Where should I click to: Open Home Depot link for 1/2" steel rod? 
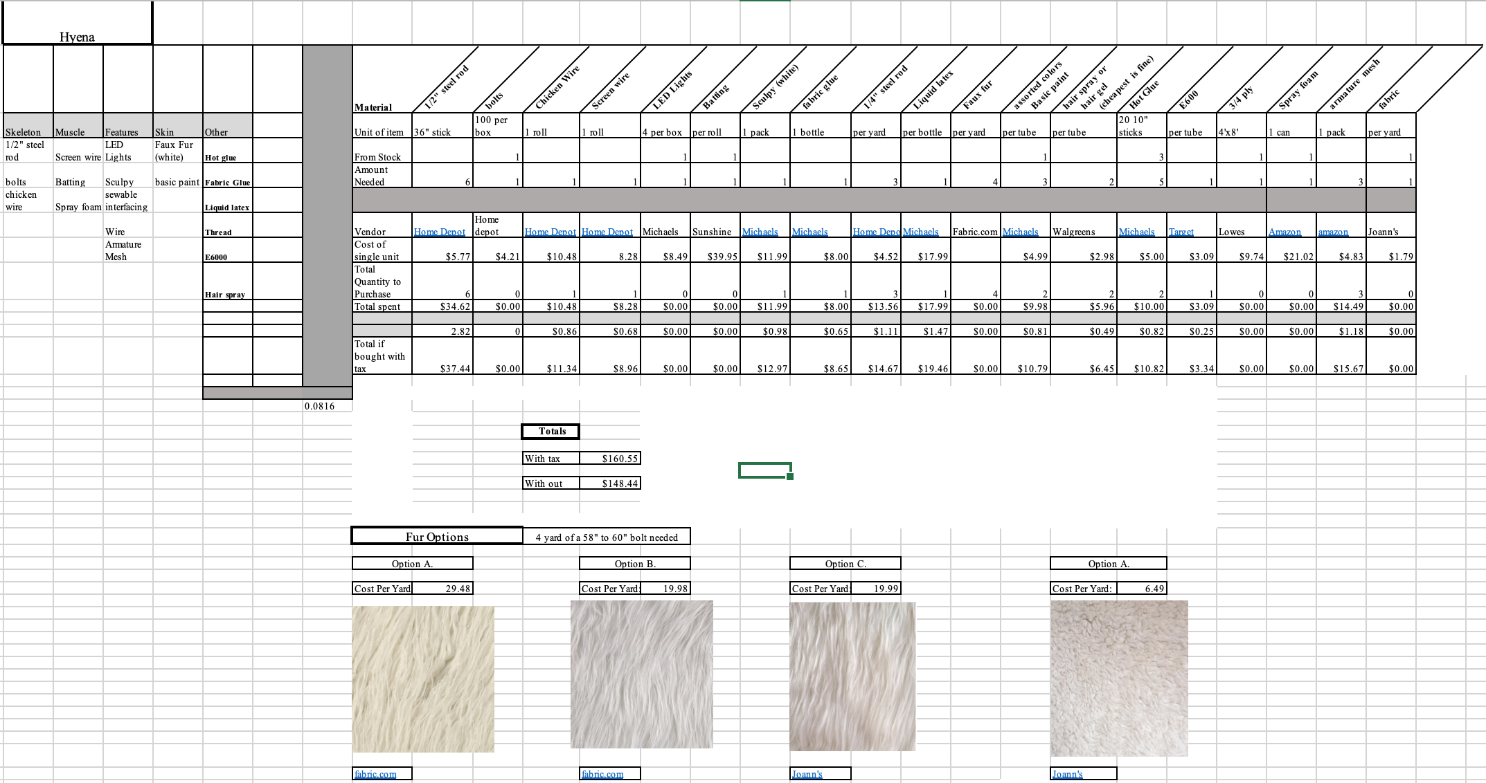point(440,232)
